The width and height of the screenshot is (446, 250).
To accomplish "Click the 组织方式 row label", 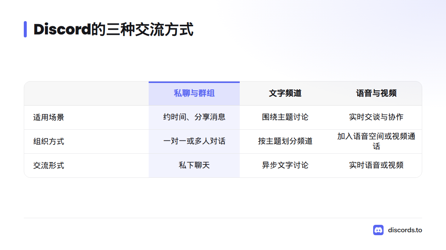I will pyautogui.click(x=49, y=141).
